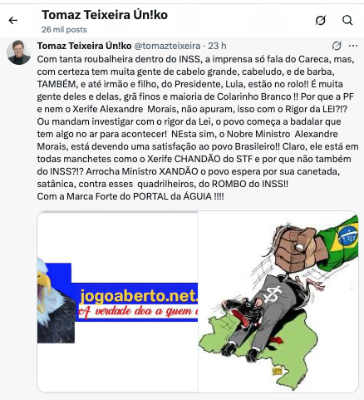364x400 pixels.
Task: Go back using the left arrow
Action: click(x=13, y=20)
